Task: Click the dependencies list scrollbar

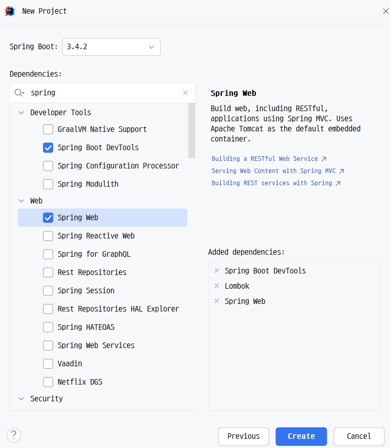Action: click(192, 130)
